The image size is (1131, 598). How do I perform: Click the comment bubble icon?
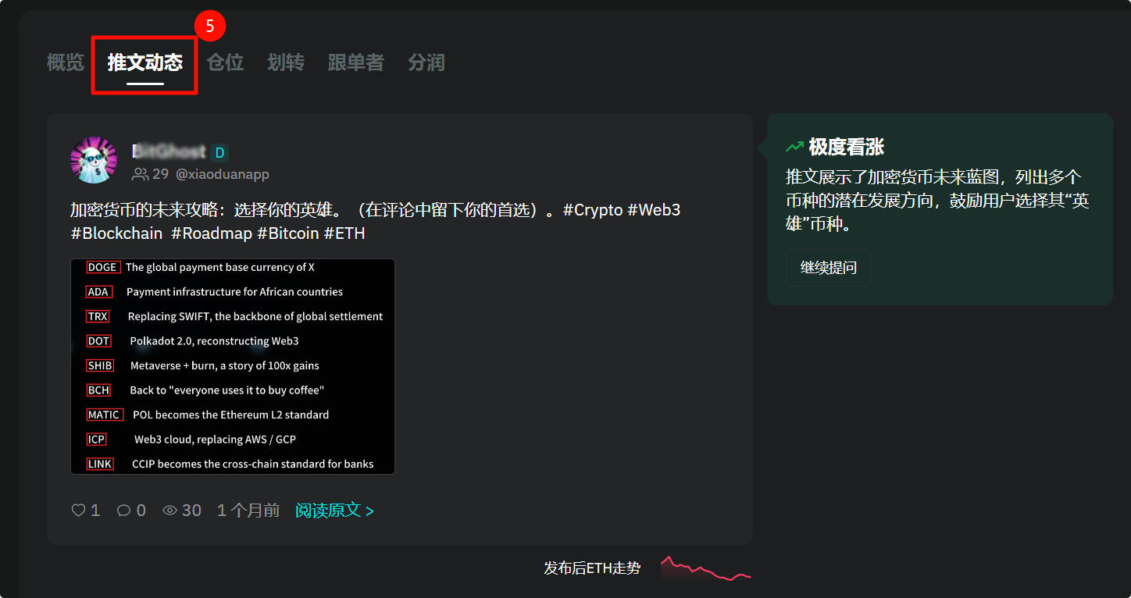tap(123, 511)
